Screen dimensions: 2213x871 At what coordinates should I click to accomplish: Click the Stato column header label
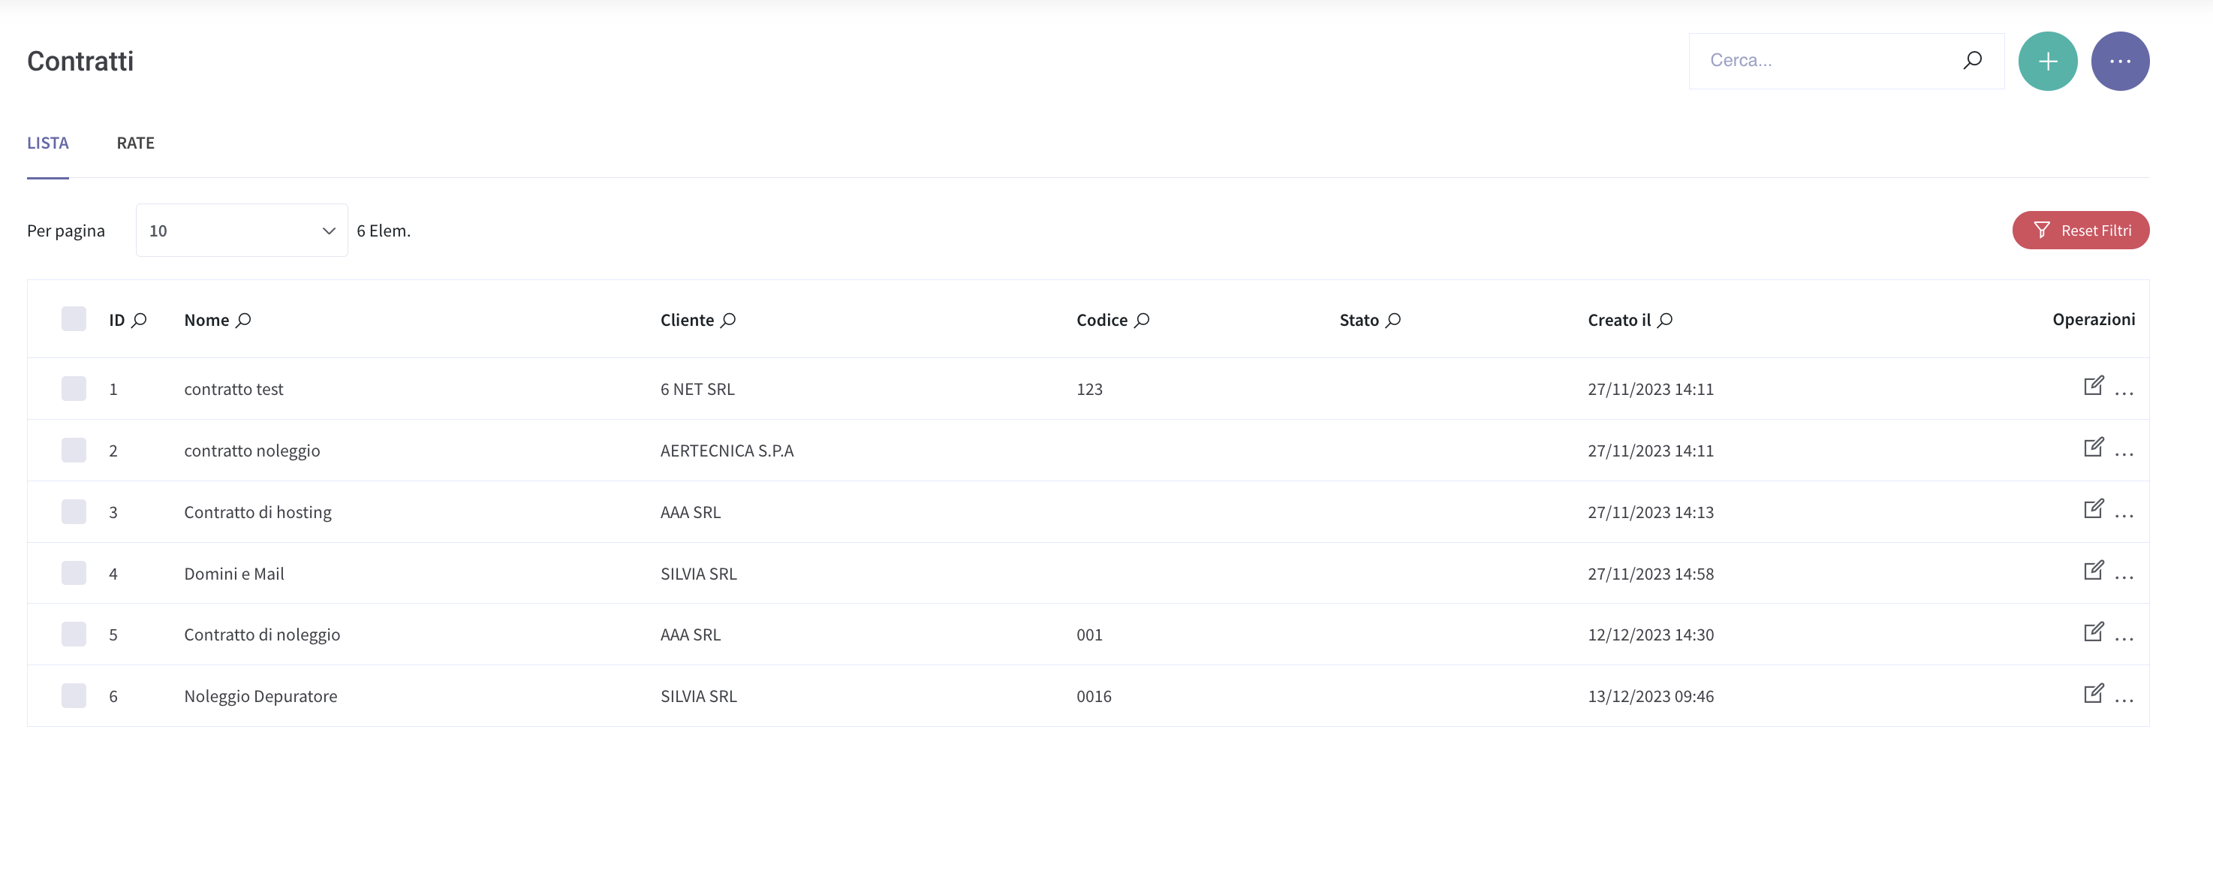(x=1358, y=320)
